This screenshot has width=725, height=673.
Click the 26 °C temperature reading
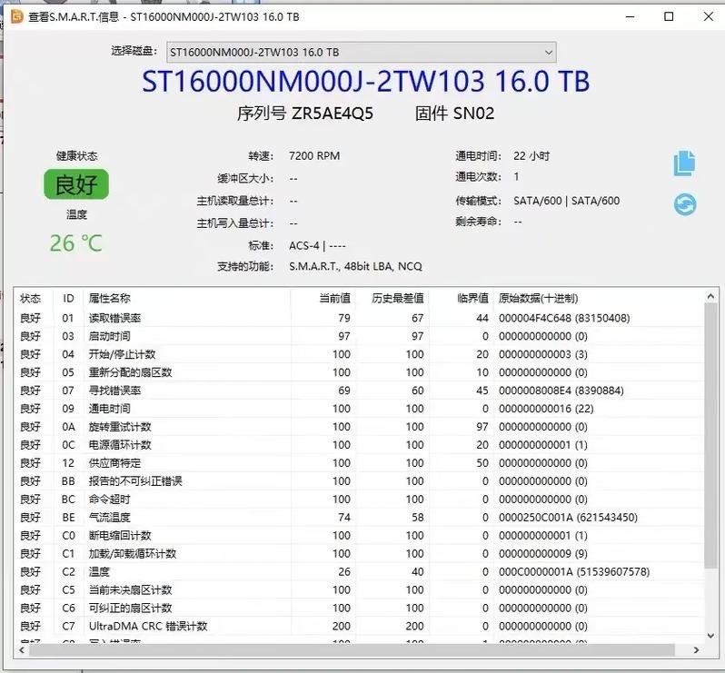tap(75, 243)
